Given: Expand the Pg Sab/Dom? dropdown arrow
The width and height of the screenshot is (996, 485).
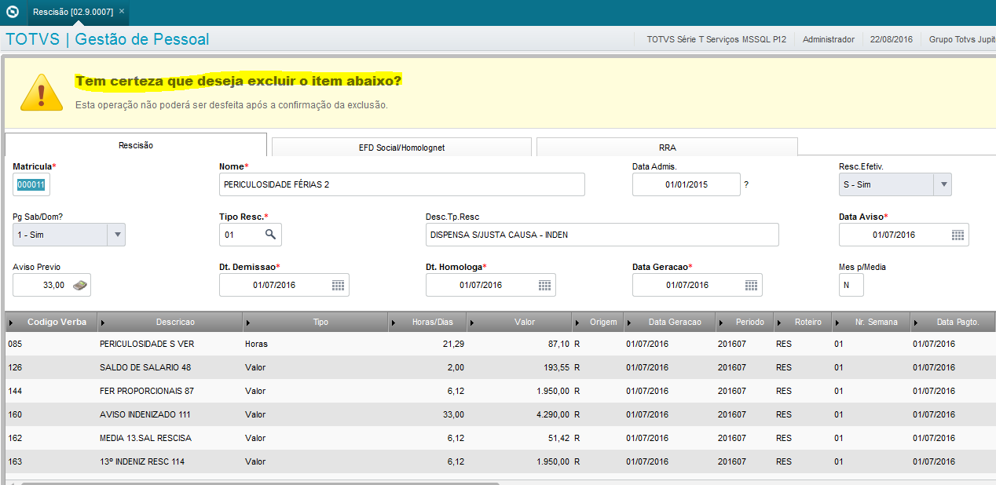Looking at the screenshot, I should pos(115,235).
